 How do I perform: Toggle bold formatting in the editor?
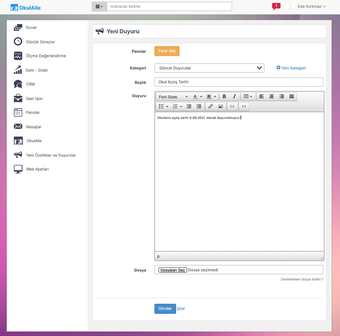(224, 97)
